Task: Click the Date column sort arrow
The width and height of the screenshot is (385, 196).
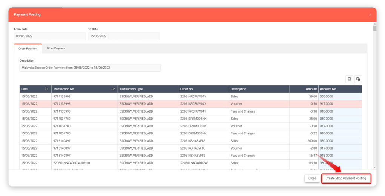Action: coord(46,89)
